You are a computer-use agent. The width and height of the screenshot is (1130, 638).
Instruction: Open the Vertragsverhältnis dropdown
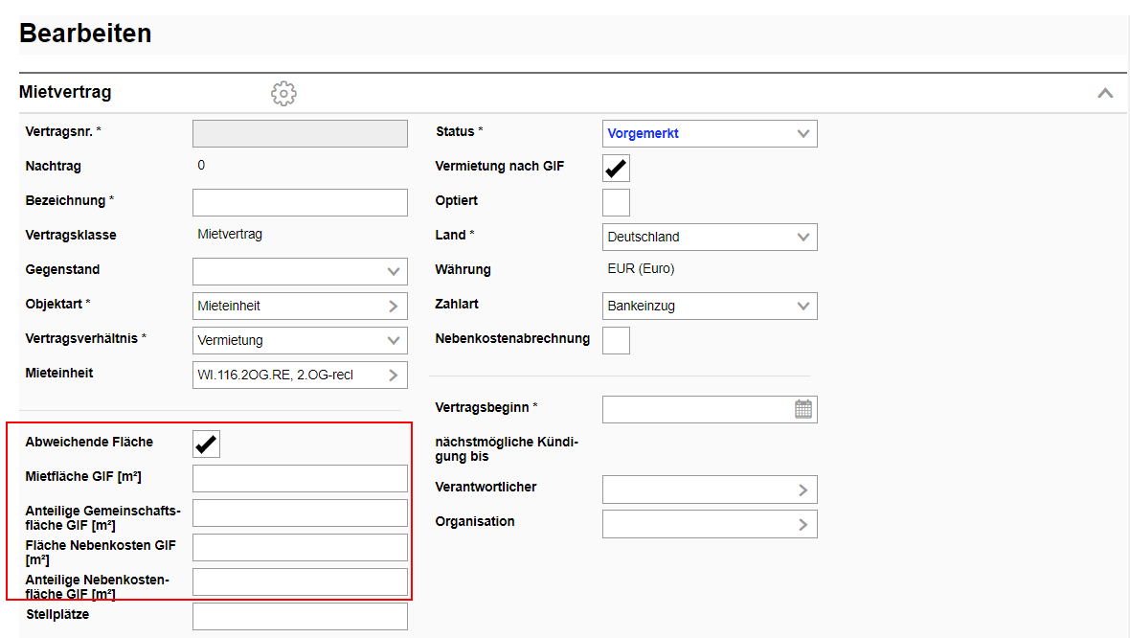(300, 341)
